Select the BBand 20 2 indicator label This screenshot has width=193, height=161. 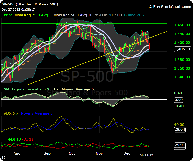pos(134,15)
